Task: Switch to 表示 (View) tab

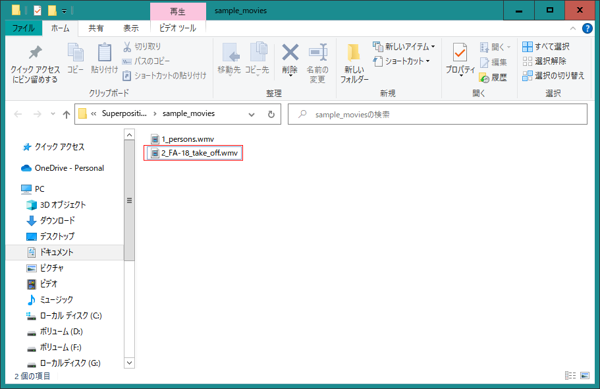Action: pos(131,28)
